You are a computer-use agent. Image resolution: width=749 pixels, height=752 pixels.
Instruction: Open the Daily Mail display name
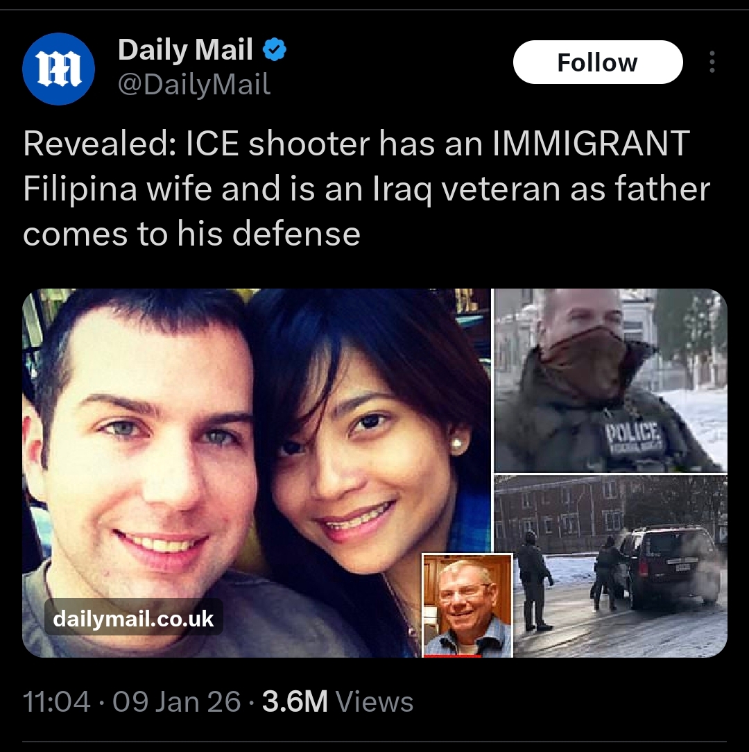185,49
